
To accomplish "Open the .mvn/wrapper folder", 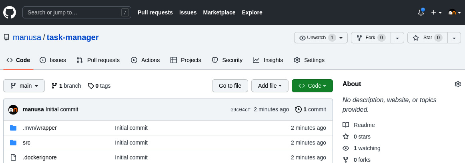I will [40, 128].
